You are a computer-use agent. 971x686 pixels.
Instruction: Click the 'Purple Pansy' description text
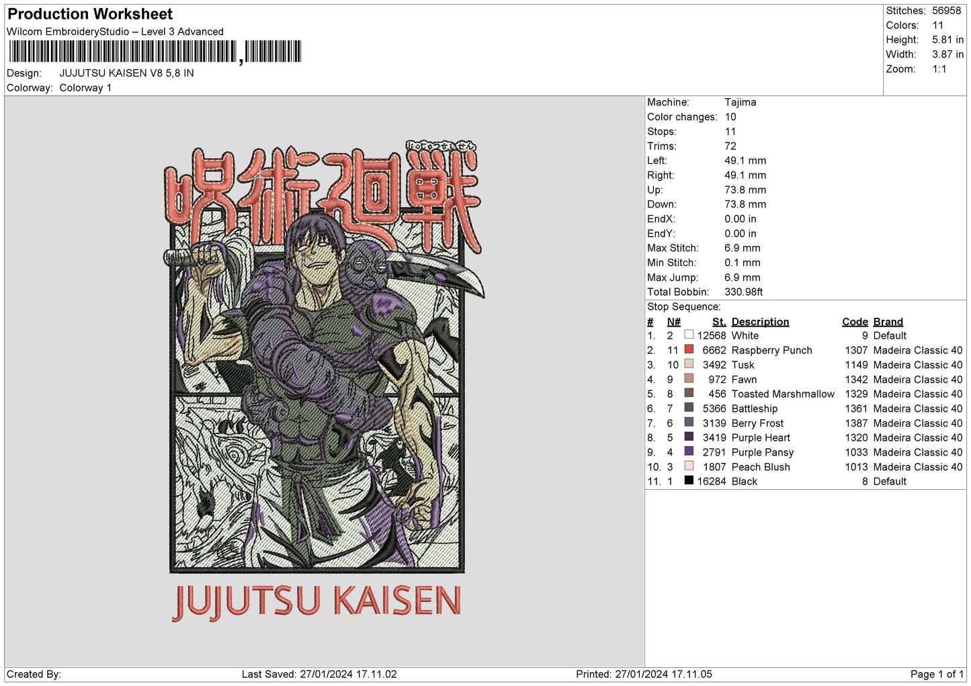[x=762, y=453]
